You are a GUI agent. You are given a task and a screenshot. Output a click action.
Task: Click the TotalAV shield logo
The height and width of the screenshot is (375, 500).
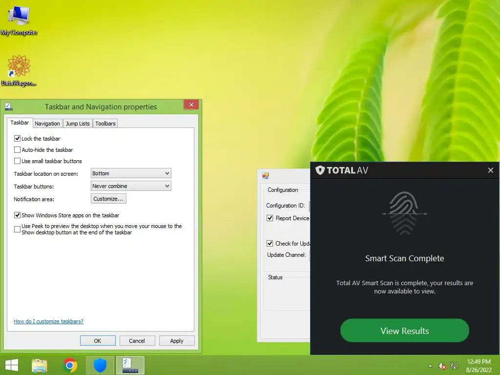320,170
